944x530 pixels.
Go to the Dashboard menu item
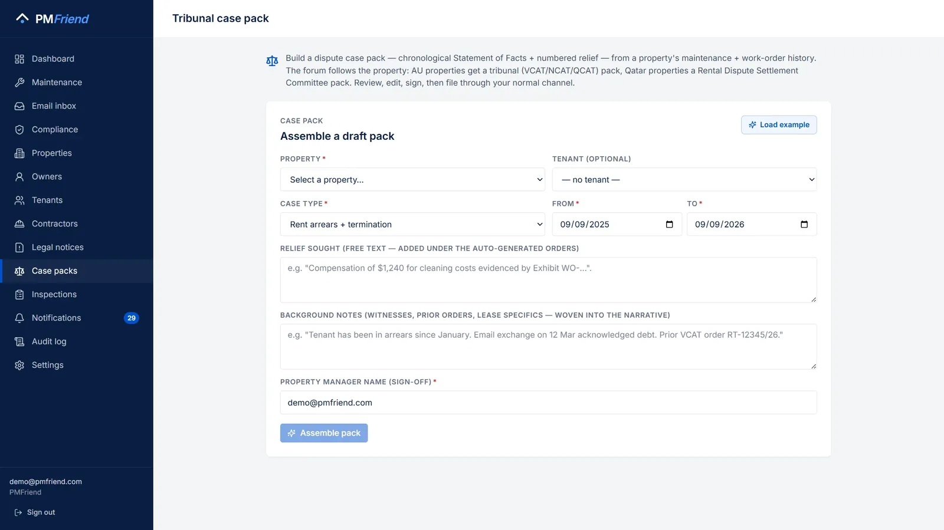[x=77, y=59]
